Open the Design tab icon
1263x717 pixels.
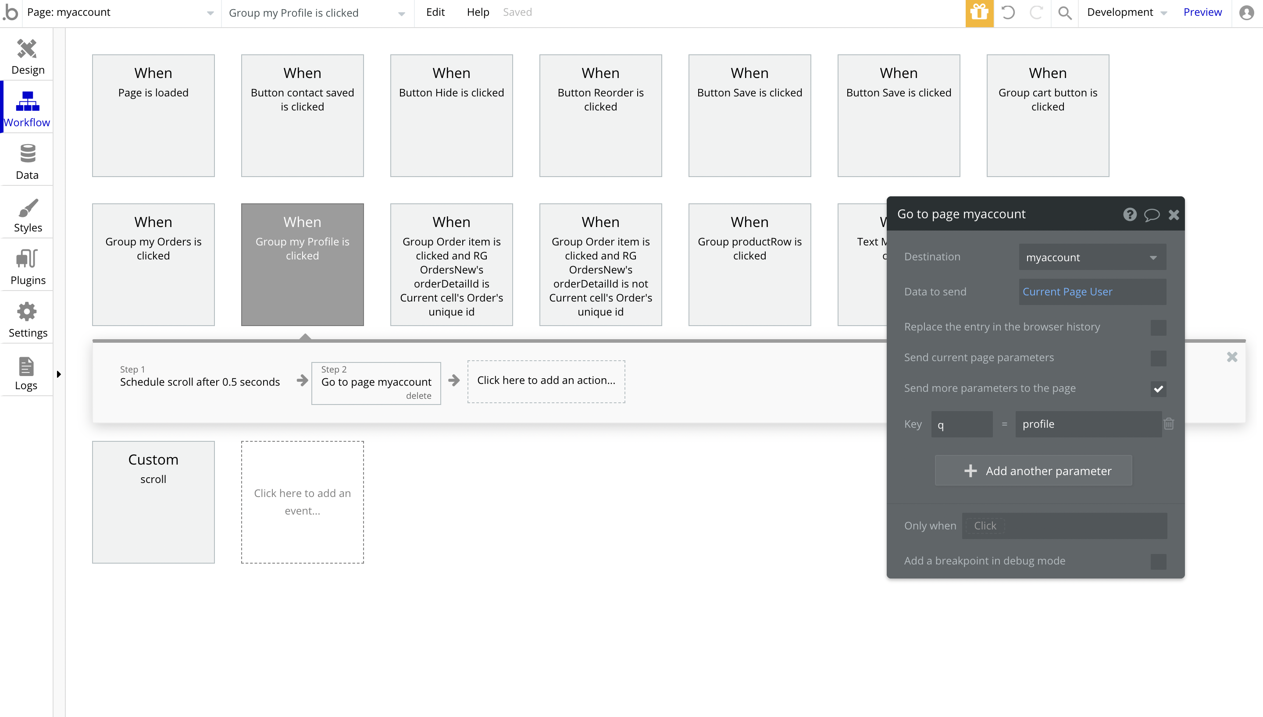[x=27, y=49]
